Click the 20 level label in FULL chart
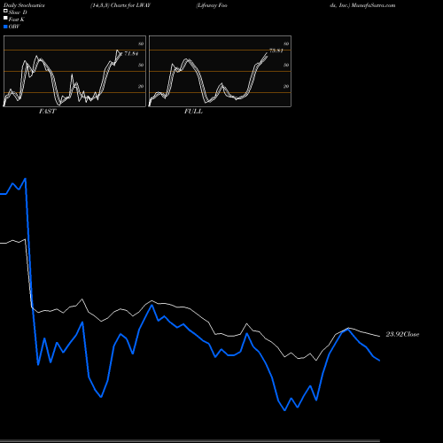This screenshot has height=443, width=443. (286, 86)
